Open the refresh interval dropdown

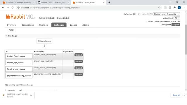pos(167,14)
